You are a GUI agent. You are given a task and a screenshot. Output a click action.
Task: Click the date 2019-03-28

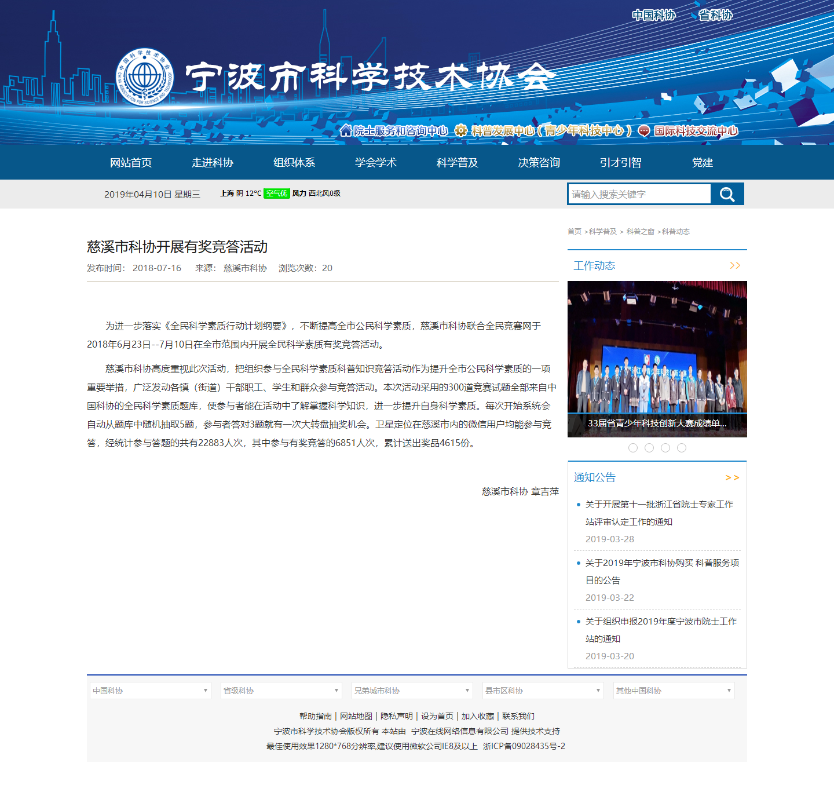pyautogui.click(x=610, y=539)
